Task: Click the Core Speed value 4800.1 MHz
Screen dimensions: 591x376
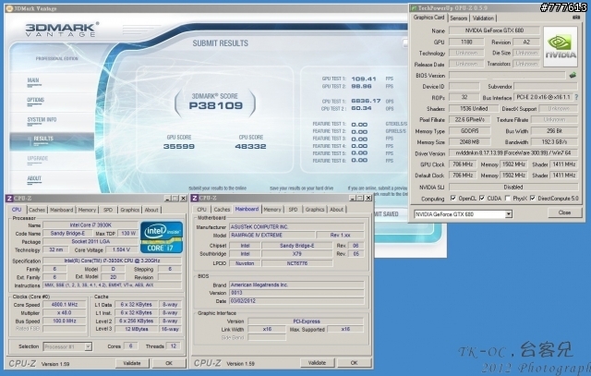Action: coord(65,304)
